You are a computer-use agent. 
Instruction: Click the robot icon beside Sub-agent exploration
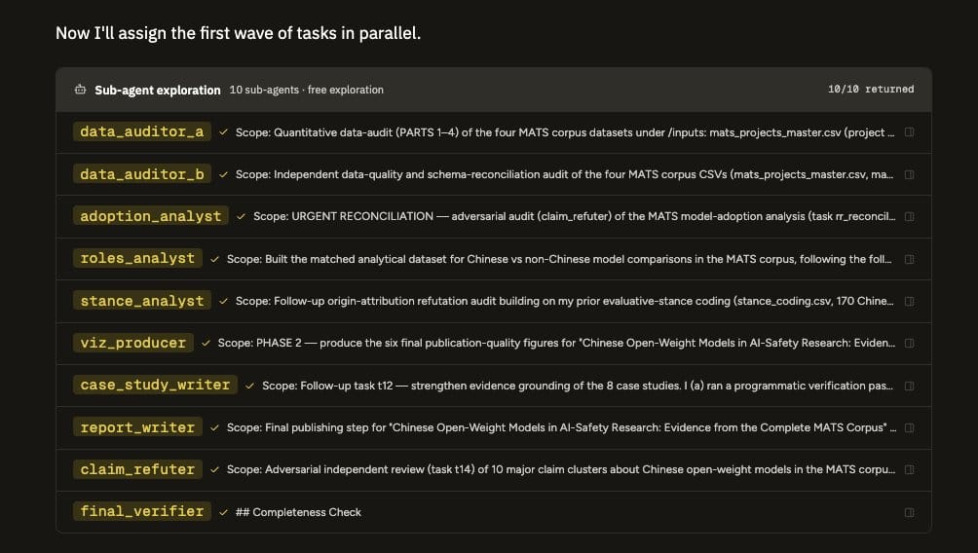pyautogui.click(x=81, y=90)
